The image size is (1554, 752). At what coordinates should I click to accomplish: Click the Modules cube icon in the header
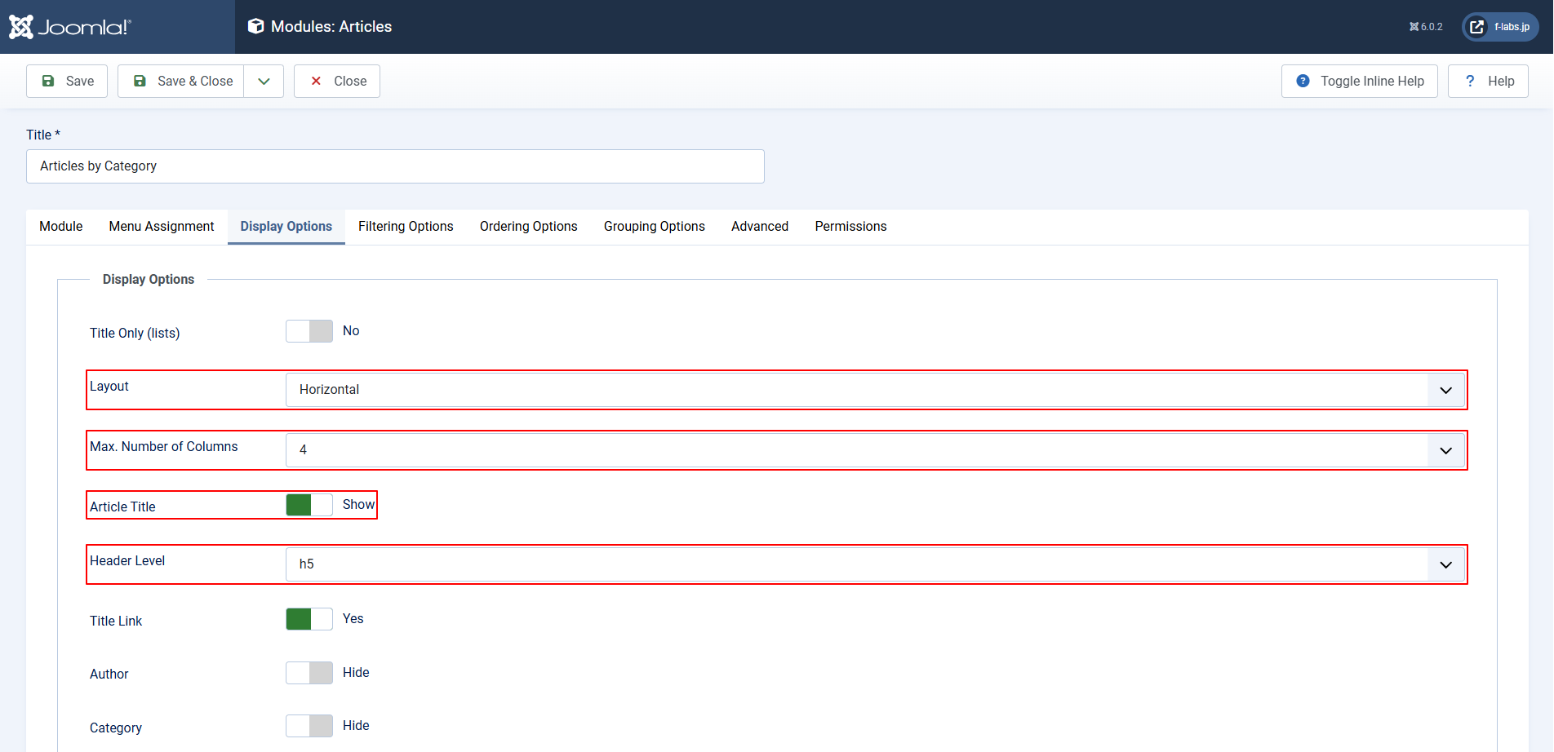click(x=256, y=26)
